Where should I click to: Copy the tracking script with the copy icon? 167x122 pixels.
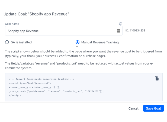pos(157,78)
